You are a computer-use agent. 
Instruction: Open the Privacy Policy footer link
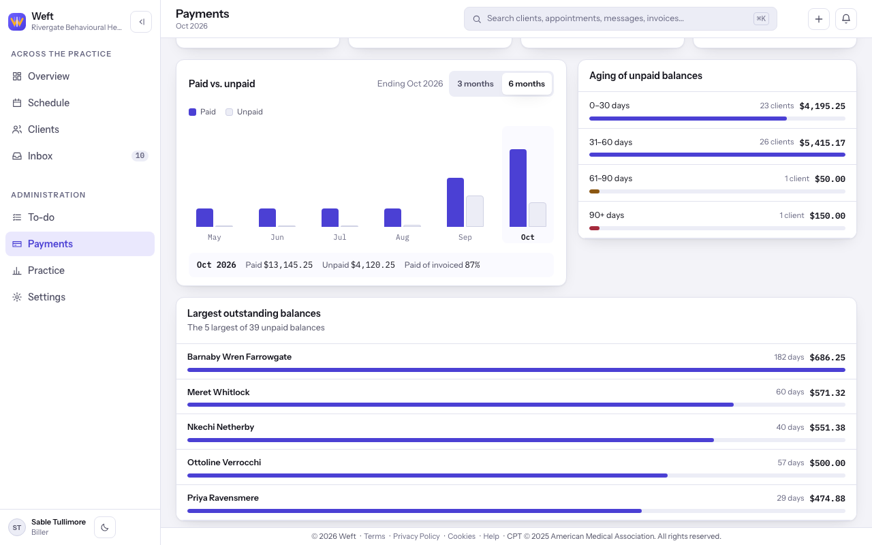(x=416, y=536)
